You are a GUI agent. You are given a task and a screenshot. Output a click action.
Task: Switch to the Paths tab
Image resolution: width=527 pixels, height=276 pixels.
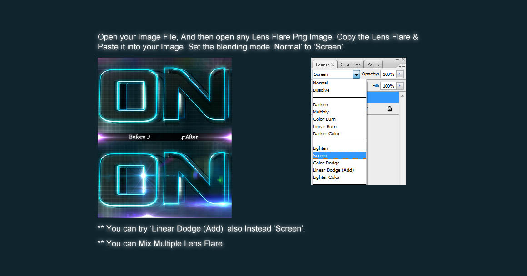[x=373, y=64]
